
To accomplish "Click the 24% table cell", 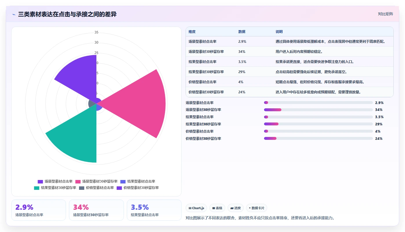I will tap(242, 92).
